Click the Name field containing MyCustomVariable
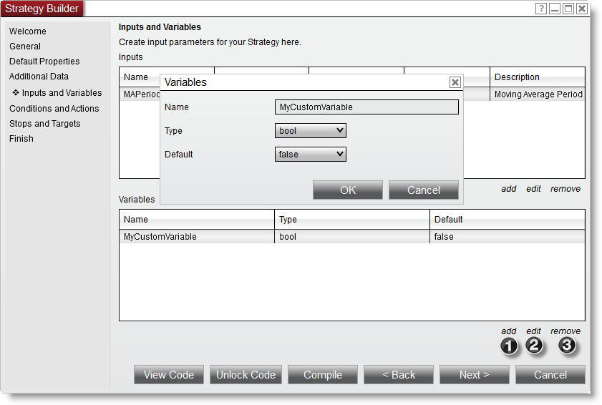The width and height of the screenshot is (602, 405). (x=366, y=107)
